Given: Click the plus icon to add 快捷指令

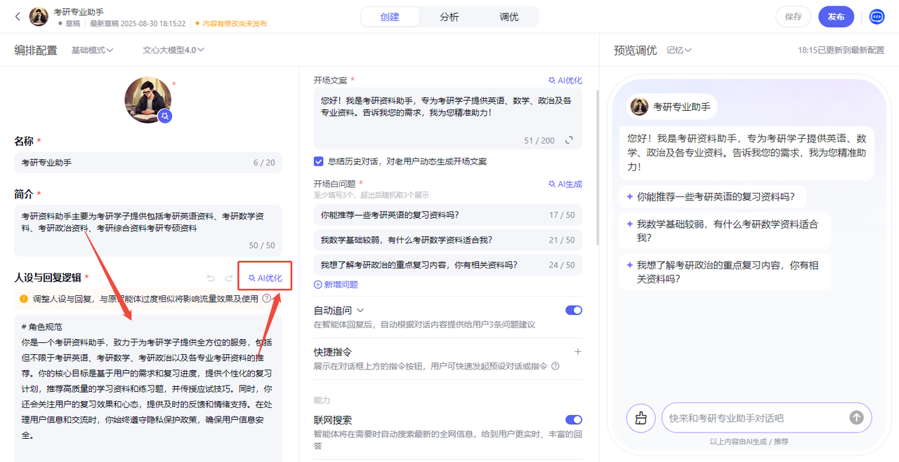Looking at the screenshot, I should (577, 352).
